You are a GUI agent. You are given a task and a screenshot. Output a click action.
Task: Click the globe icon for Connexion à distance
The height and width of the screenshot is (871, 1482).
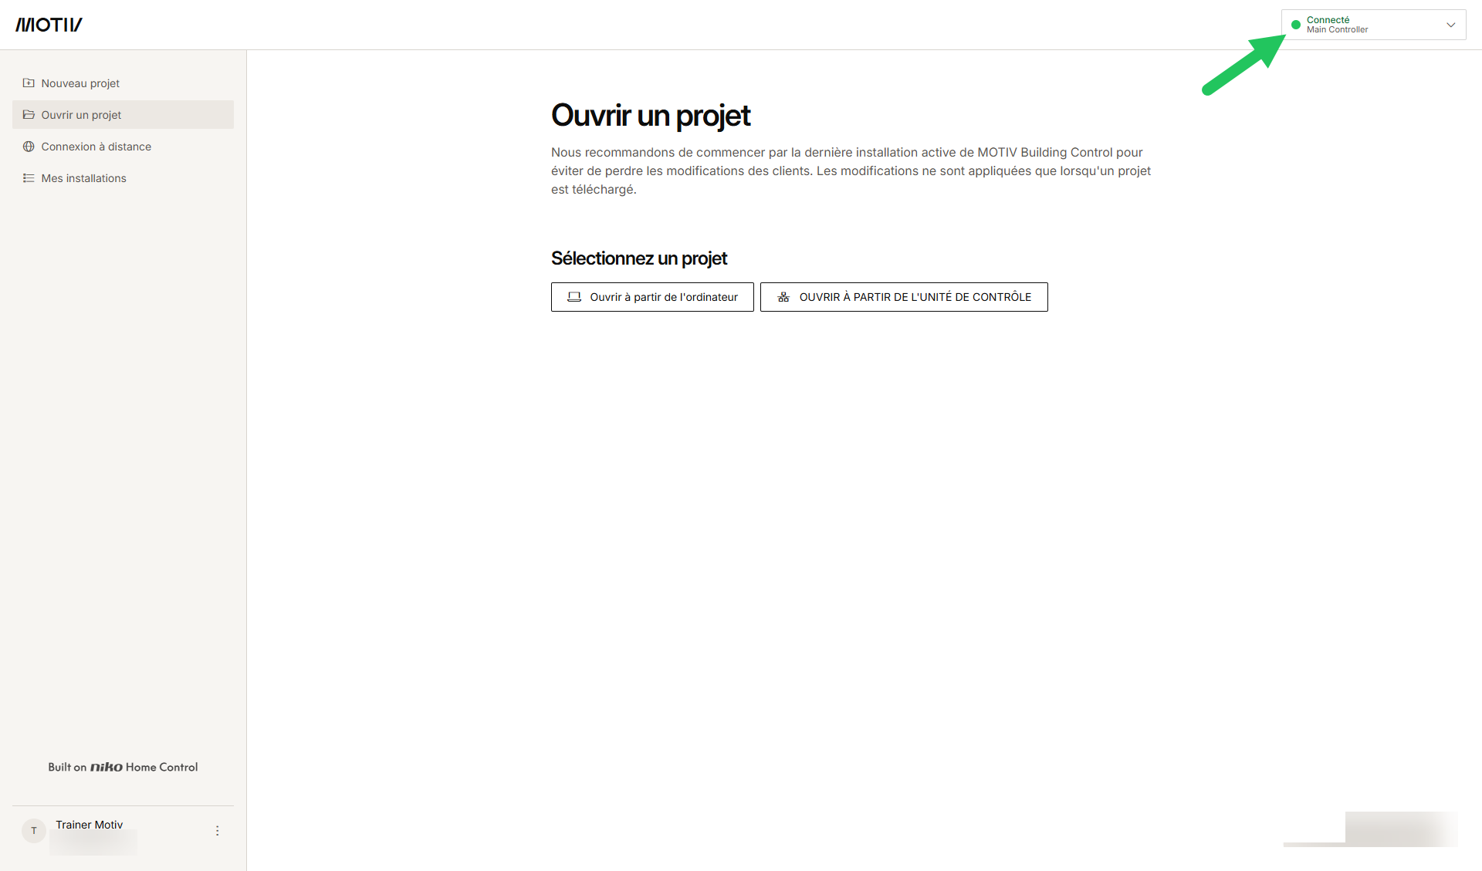coord(29,147)
